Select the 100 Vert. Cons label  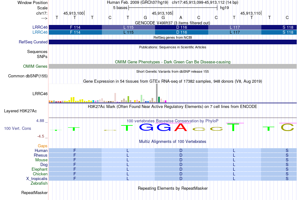[x=18, y=128]
